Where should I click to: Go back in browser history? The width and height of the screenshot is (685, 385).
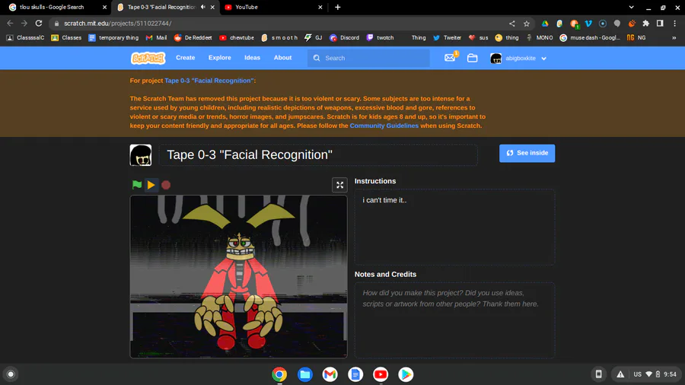(10, 23)
